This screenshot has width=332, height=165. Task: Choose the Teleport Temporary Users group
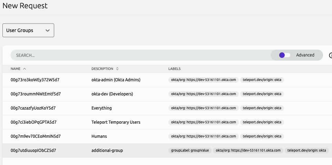click(116, 122)
